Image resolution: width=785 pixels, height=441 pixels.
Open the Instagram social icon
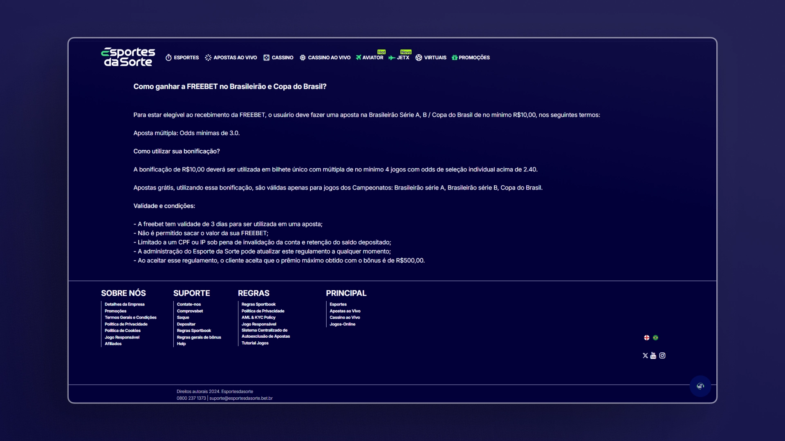(662, 356)
